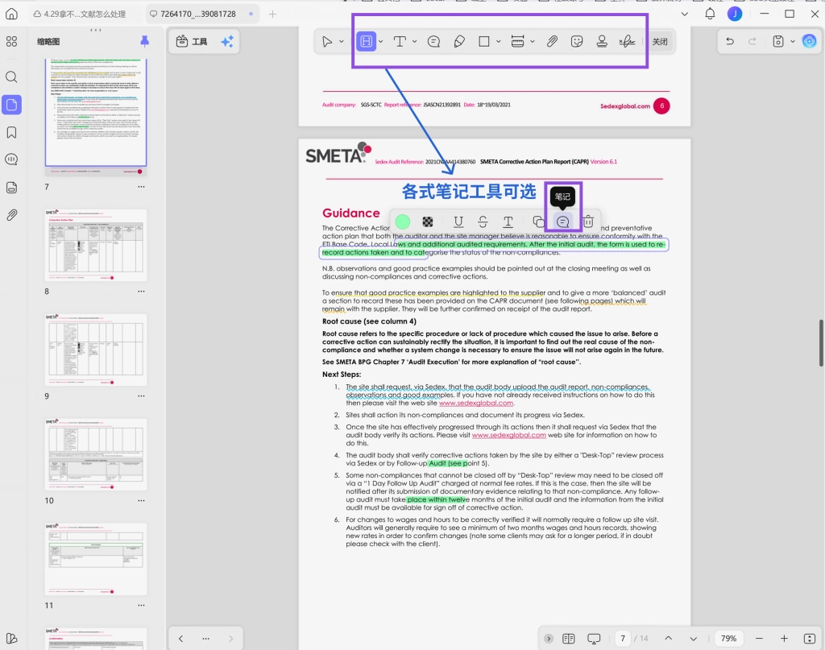Open the zoom level 79% dropdown

[x=728, y=639]
